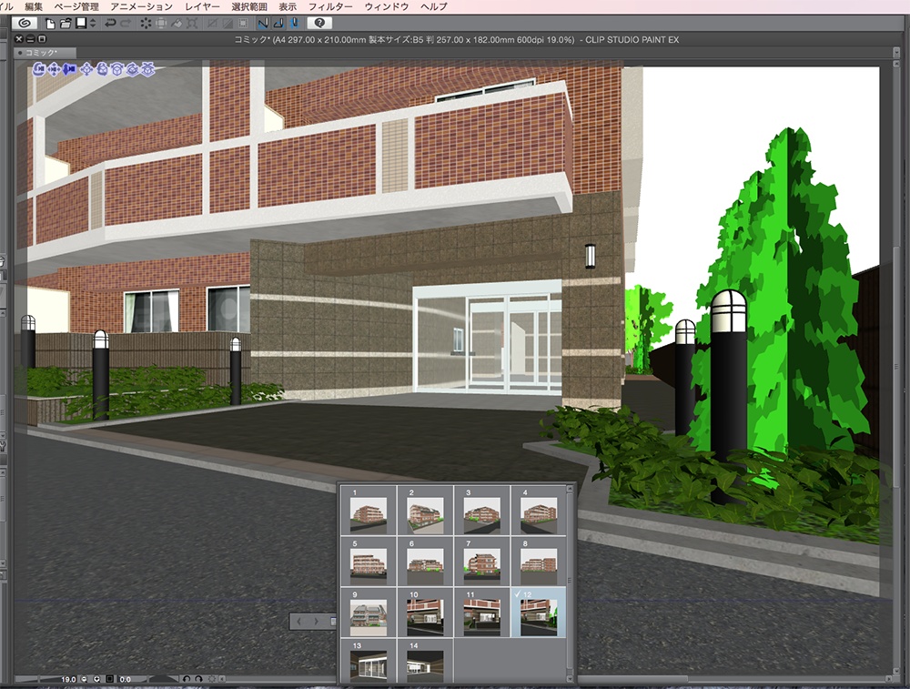Select the 3D camera pan icon
The height and width of the screenshot is (689, 910).
pyautogui.click(x=54, y=69)
